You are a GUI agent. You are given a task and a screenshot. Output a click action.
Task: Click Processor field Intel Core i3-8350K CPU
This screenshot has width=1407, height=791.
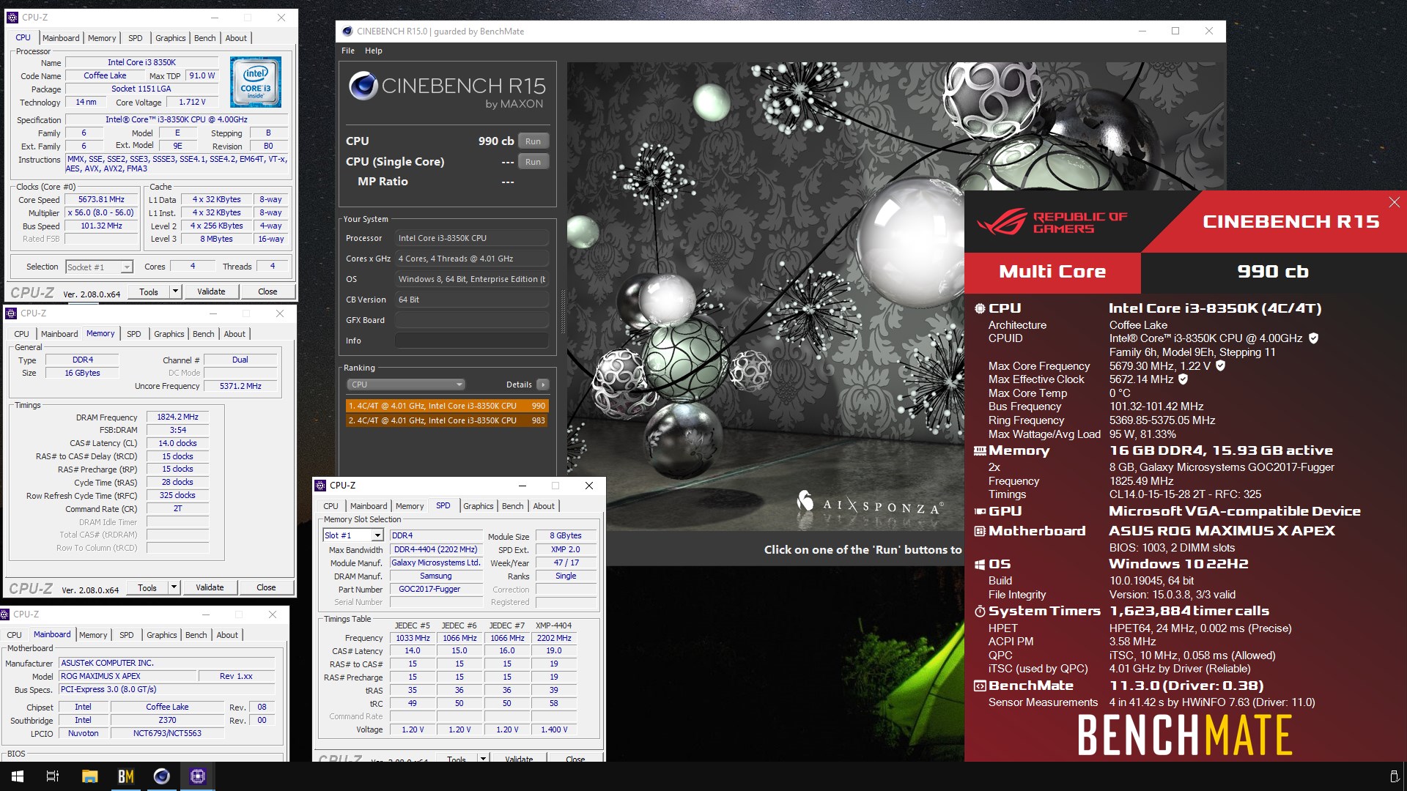pos(472,238)
